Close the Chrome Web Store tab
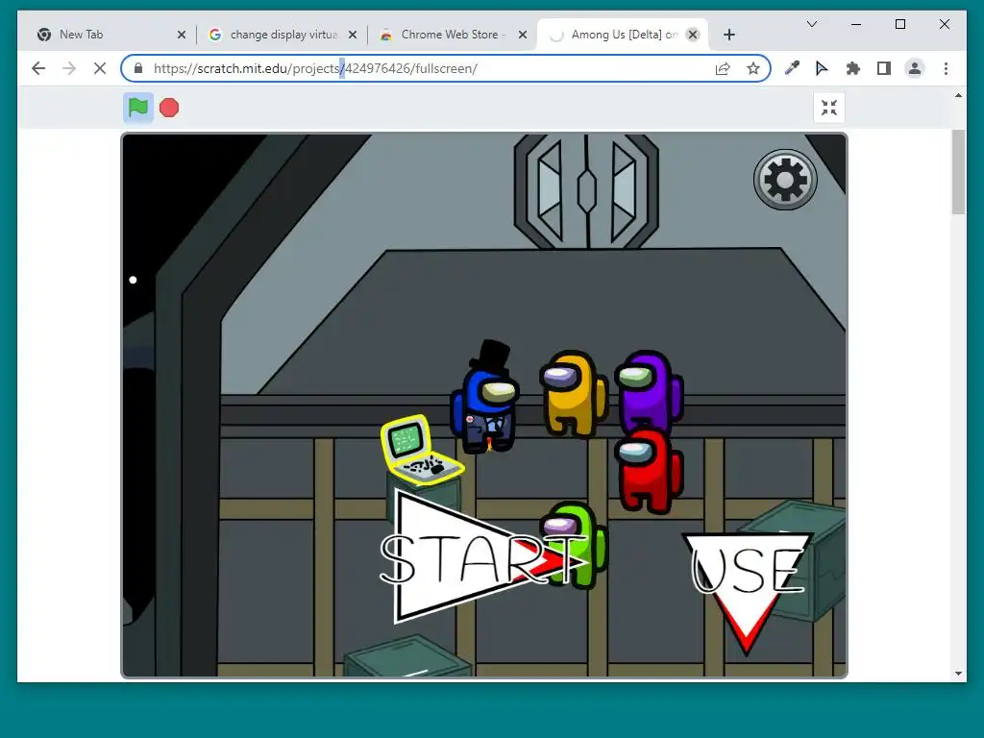Screen dimensions: 984x738 pyautogui.click(x=522, y=35)
